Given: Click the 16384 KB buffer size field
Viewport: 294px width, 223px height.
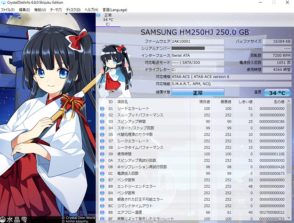Looking at the screenshot, I should [x=277, y=41].
